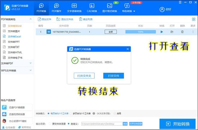Click the 开始转换 button
The image size is (198, 130).
pyautogui.click(x=177, y=124)
